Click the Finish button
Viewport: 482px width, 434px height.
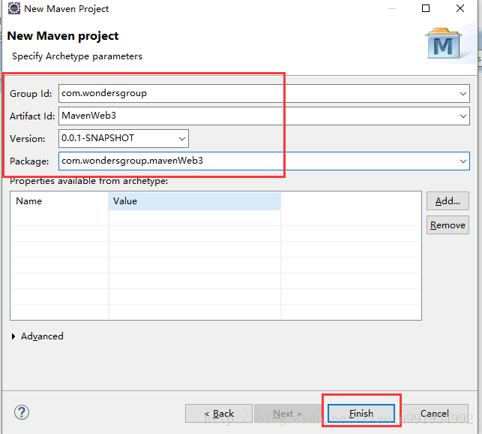tap(361, 414)
